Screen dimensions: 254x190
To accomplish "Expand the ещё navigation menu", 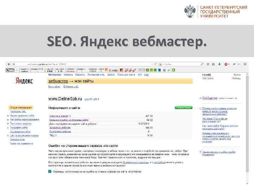I will (x=146, y=75).
